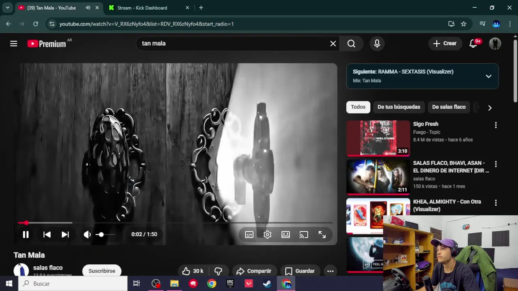Select the 'Todos' filter chip
Screen dimensions: 518x291
coord(358,107)
